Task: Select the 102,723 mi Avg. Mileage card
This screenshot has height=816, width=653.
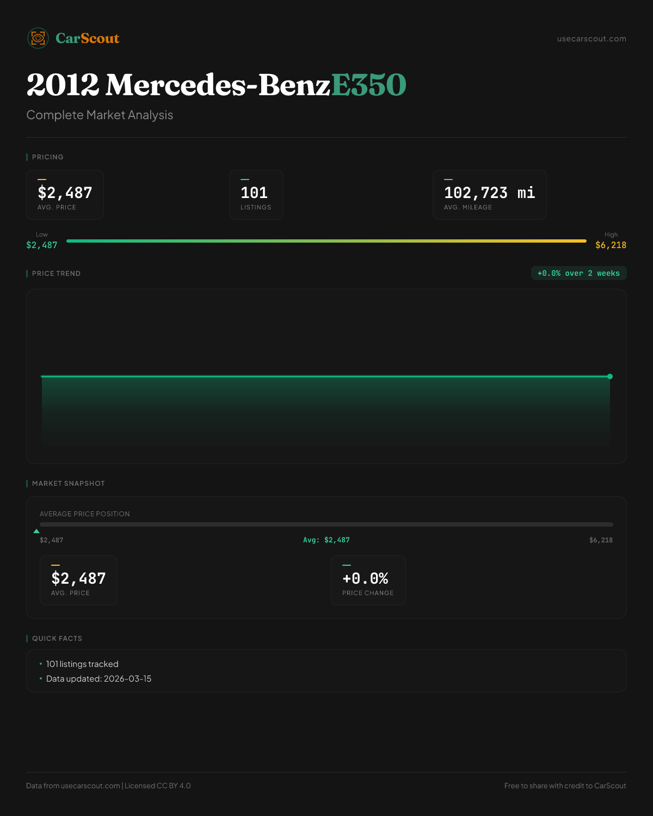Action: 489,195
